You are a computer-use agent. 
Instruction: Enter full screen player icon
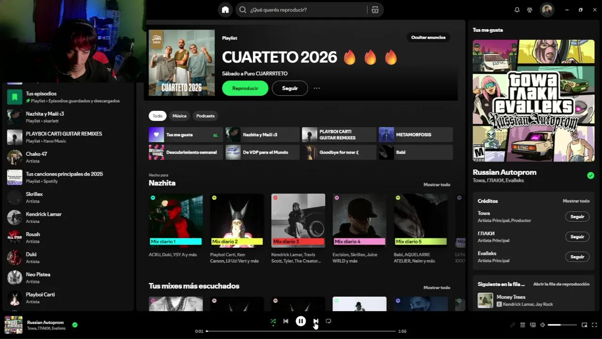point(594,325)
